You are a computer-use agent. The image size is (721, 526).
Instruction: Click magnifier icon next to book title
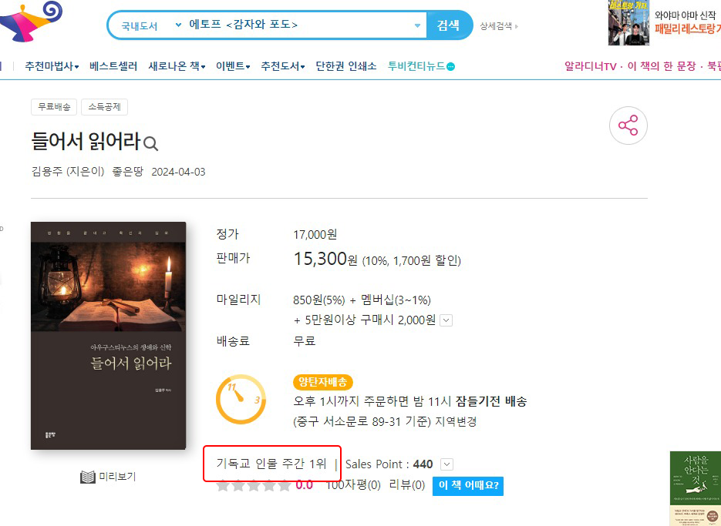click(x=150, y=144)
